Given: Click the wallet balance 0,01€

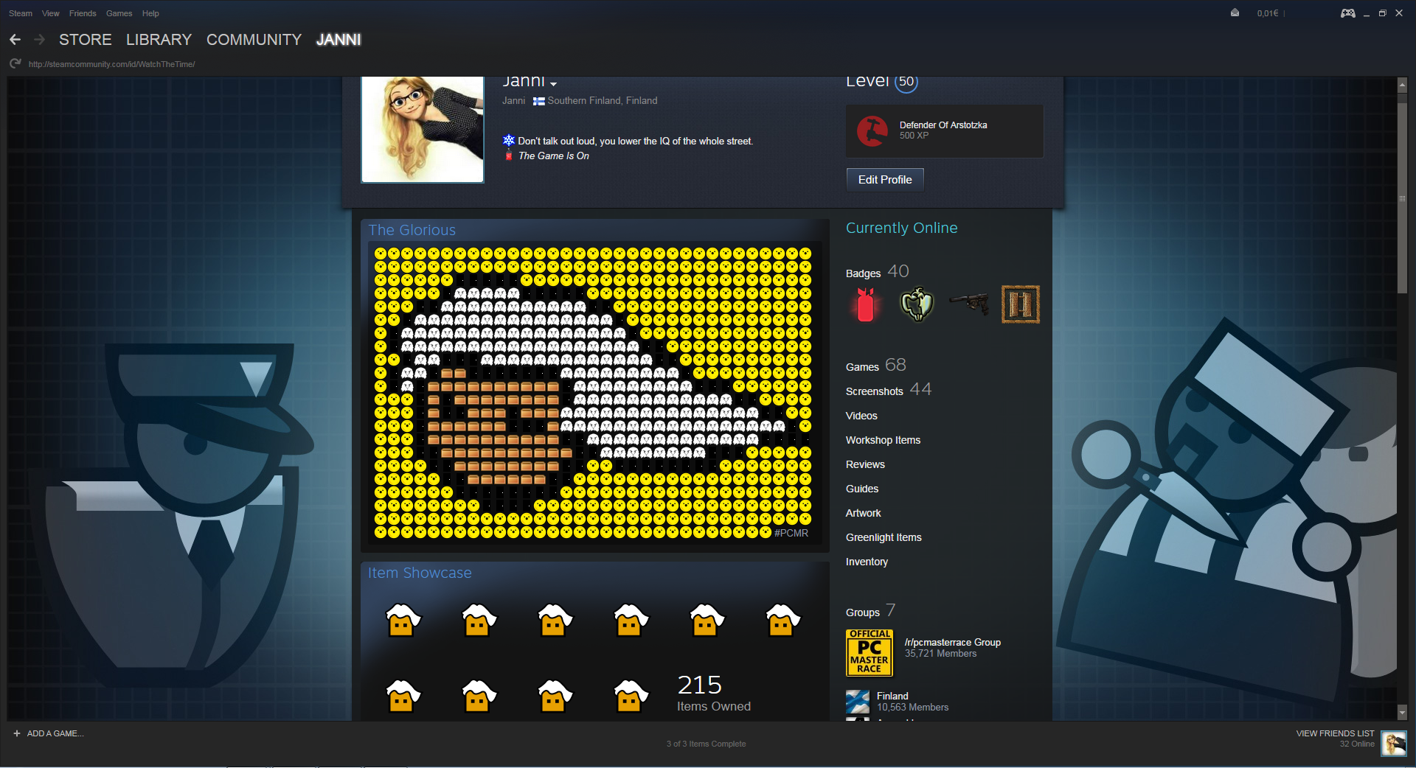Looking at the screenshot, I should pos(1268,13).
